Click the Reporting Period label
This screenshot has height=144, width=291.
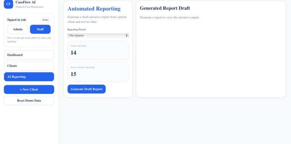coord(77,30)
